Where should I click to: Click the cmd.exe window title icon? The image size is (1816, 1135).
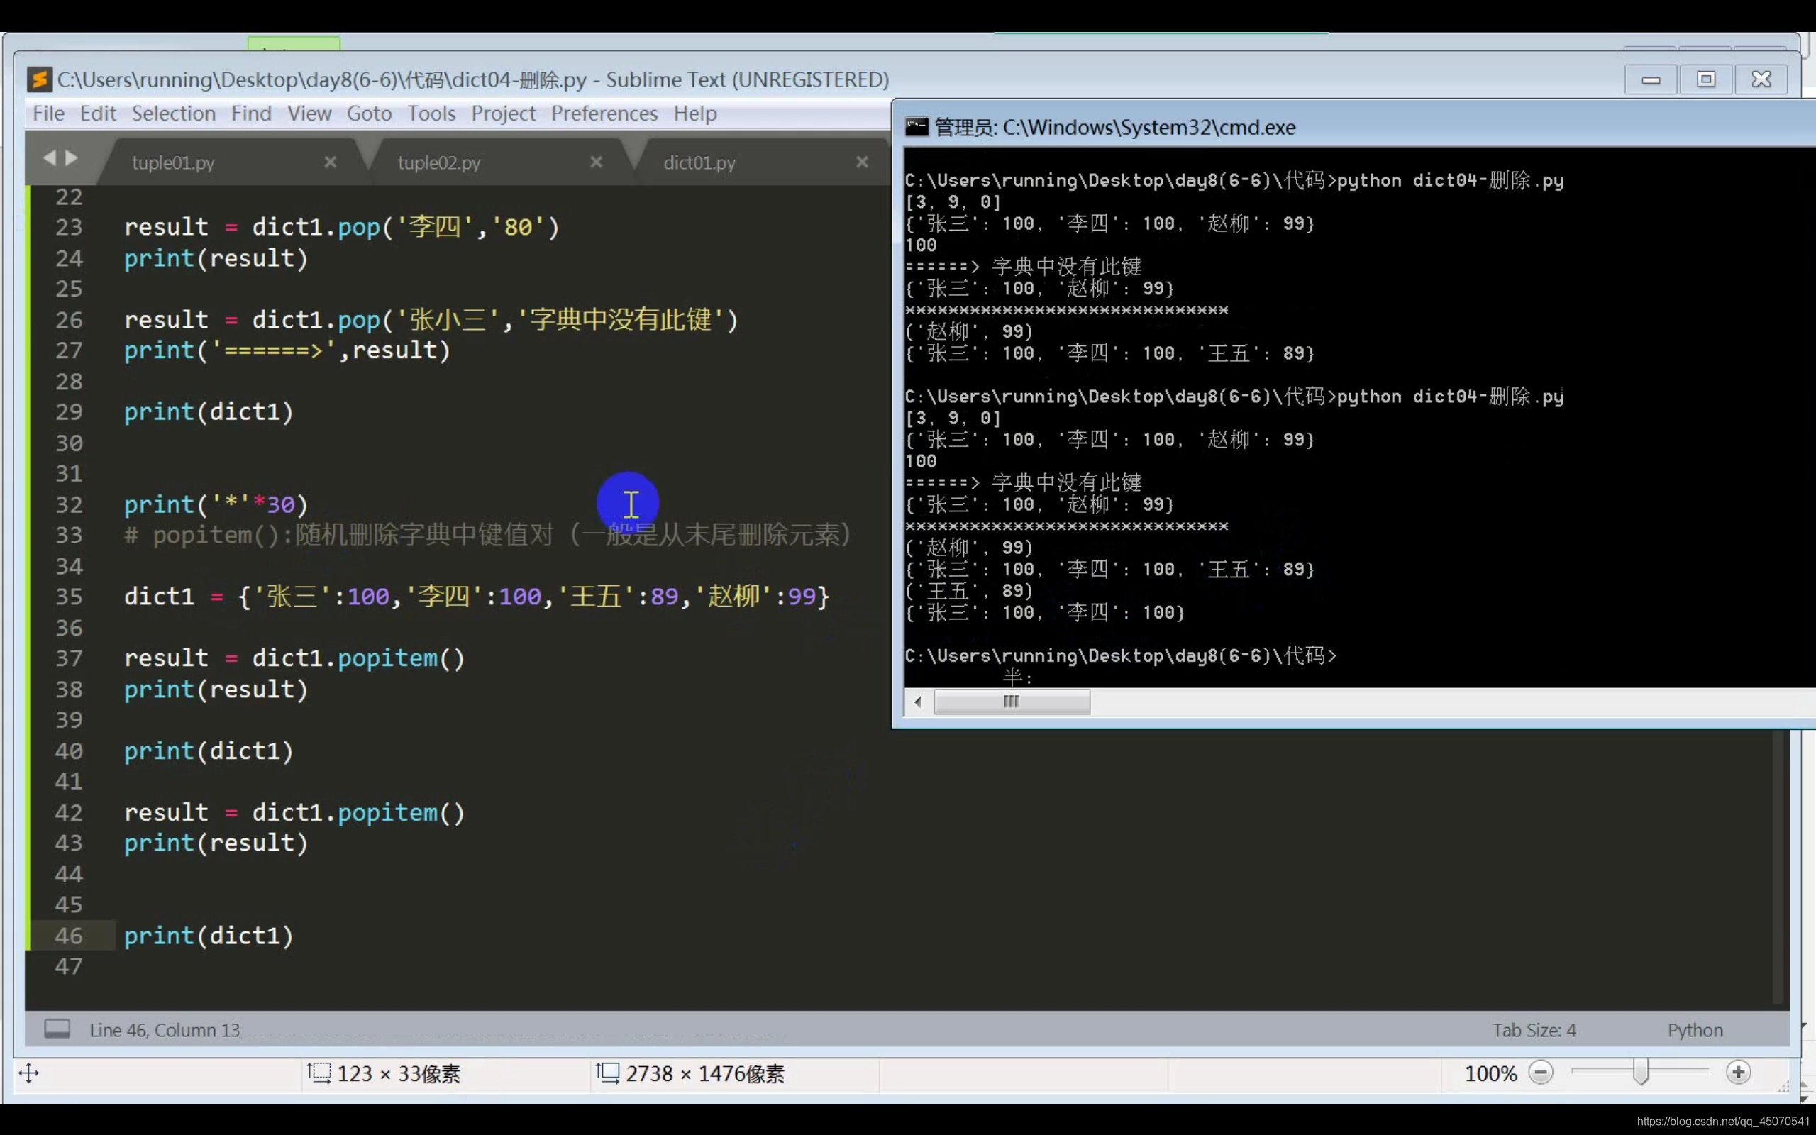[917, 127]
